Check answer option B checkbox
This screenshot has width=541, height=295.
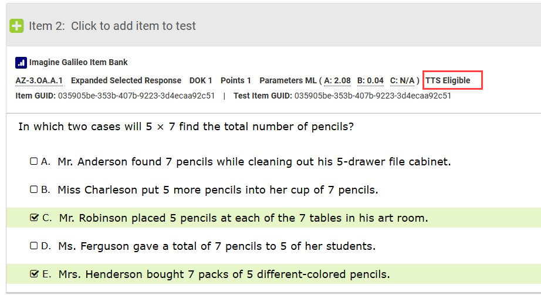34,189
